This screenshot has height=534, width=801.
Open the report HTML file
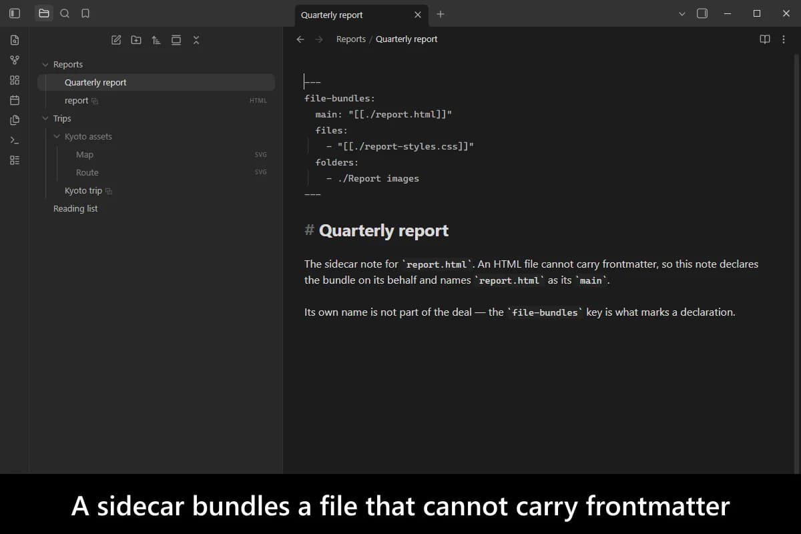click(156, 101)
